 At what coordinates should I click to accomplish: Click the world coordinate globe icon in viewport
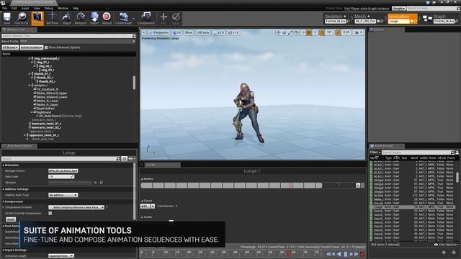[x=297, y=32]
